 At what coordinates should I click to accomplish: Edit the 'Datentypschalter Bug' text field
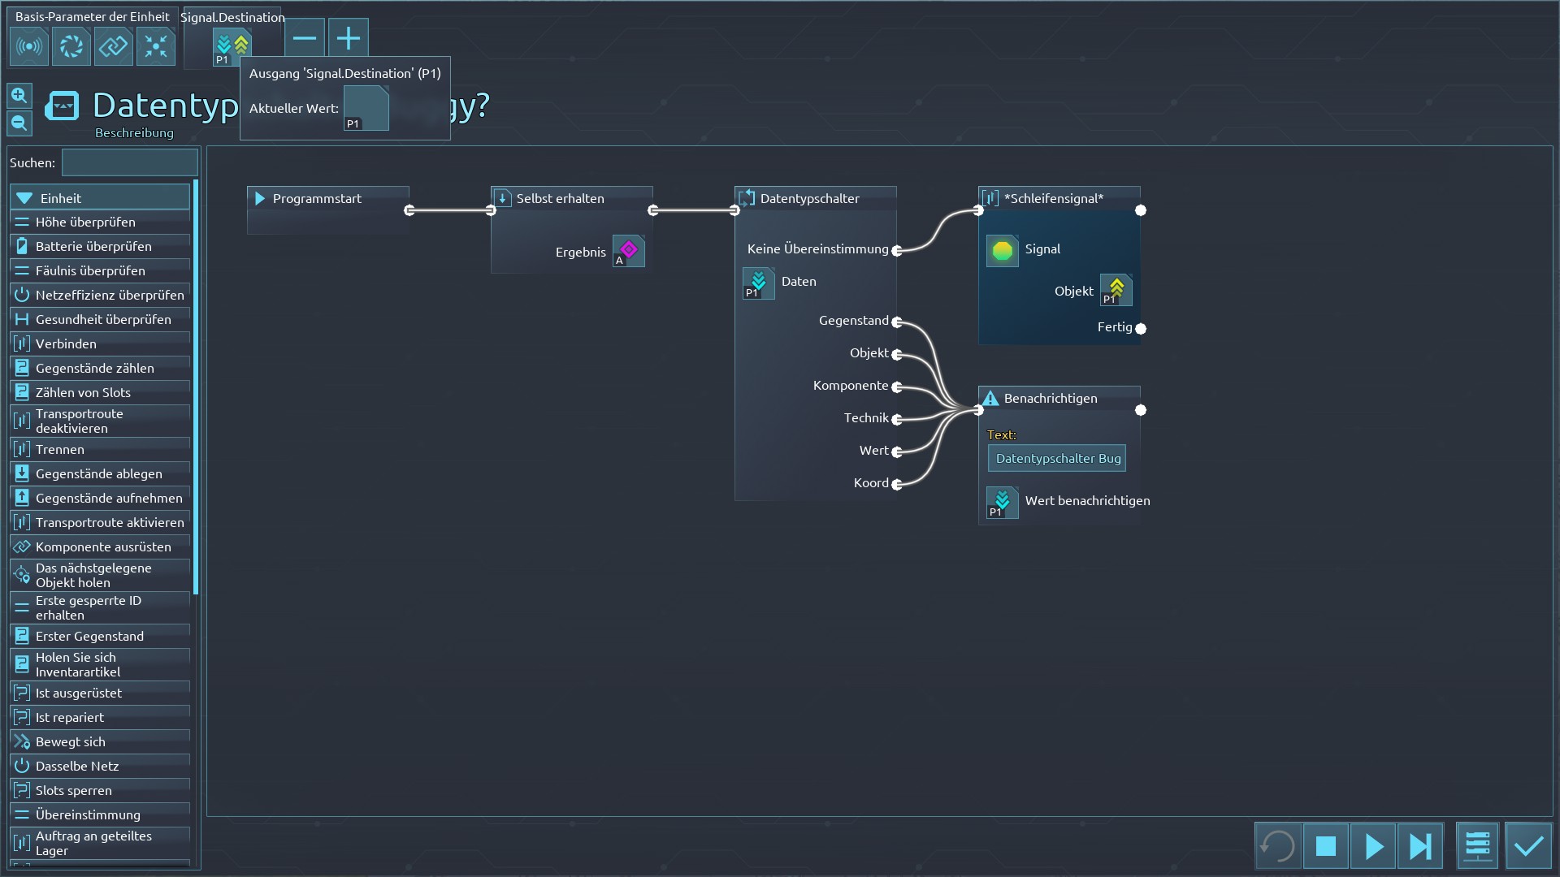point(1057,459)
